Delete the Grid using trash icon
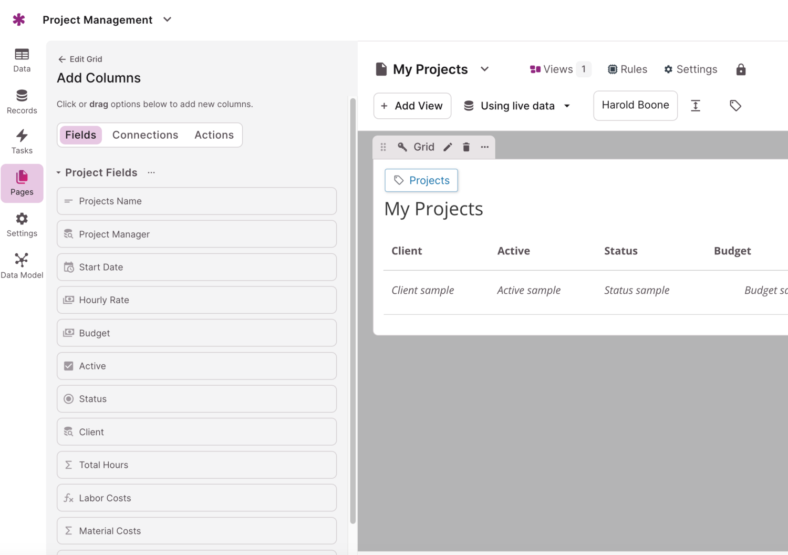 click(x=466, y=147)
